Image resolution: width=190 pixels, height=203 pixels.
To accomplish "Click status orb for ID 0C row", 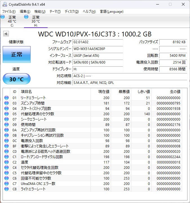I will (x=6, y=141).
